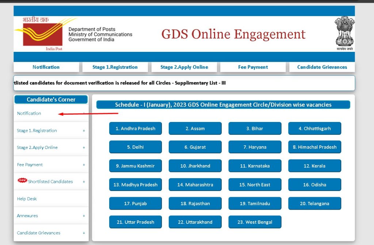Click the national emblem image
374x245 pixels.
(x=344, y=32)
